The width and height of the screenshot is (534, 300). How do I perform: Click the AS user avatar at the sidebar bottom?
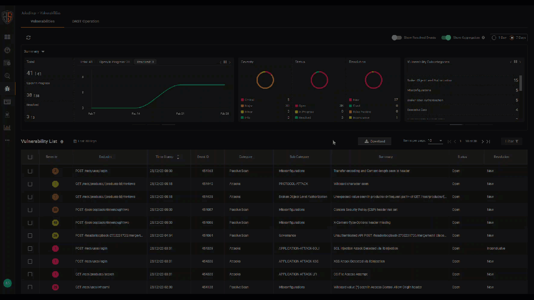(7, 283)
